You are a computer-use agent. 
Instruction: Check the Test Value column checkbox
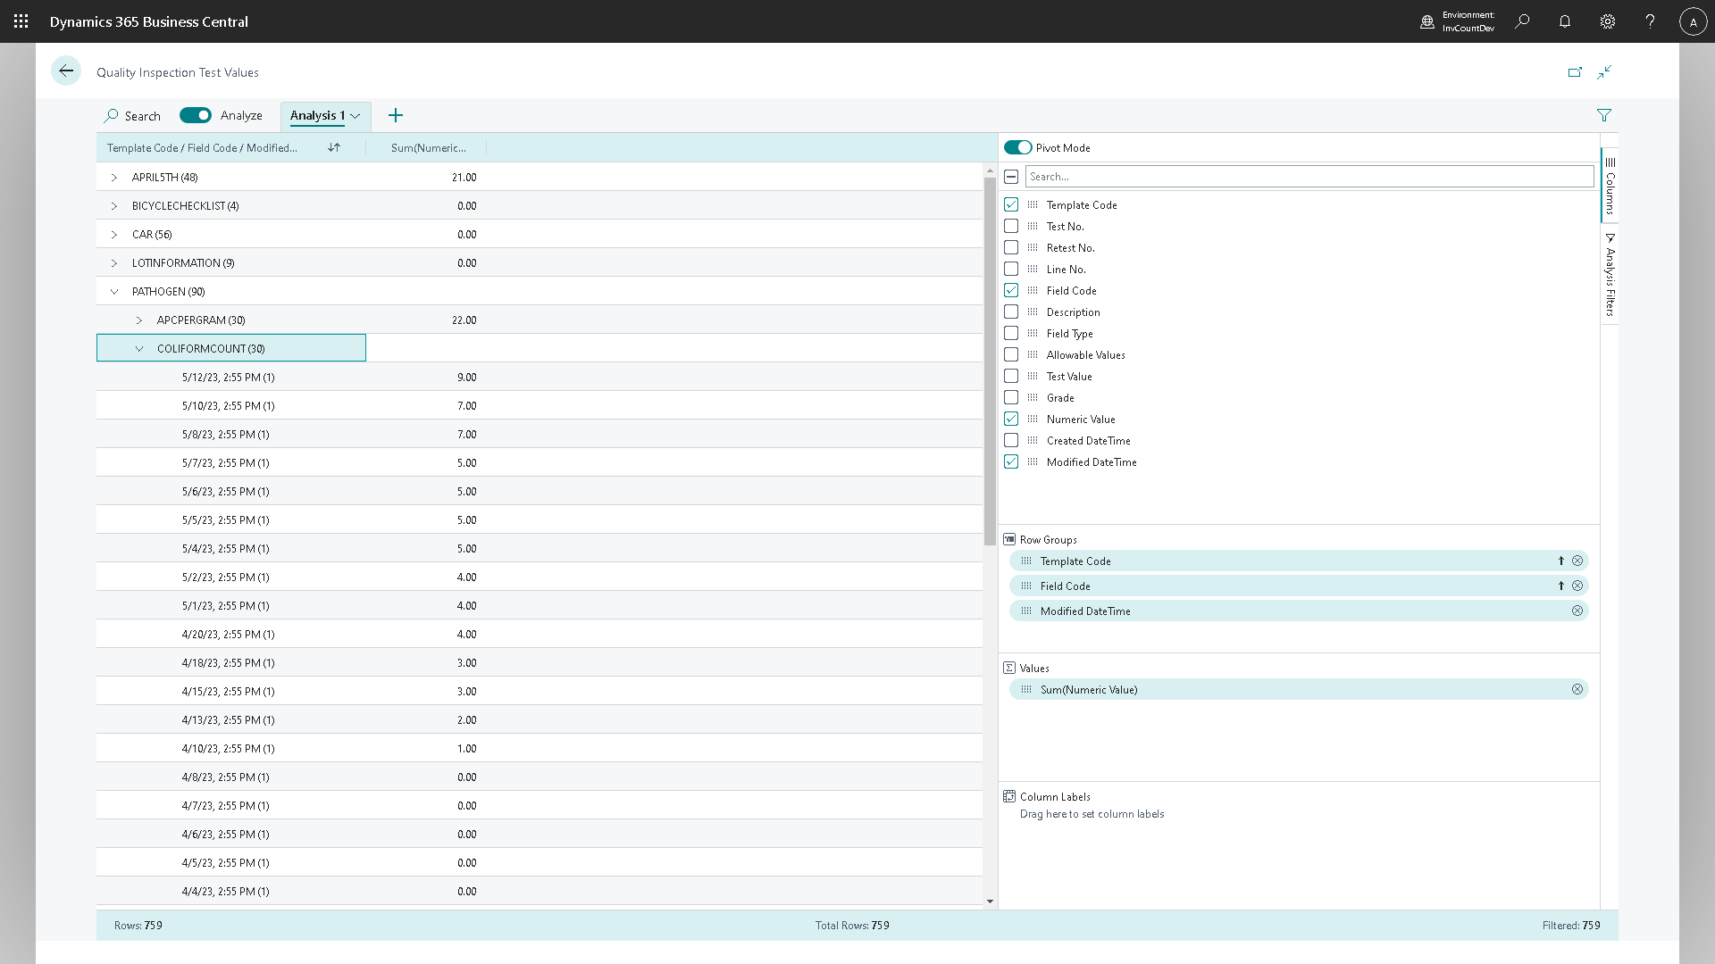[1011, 377]
